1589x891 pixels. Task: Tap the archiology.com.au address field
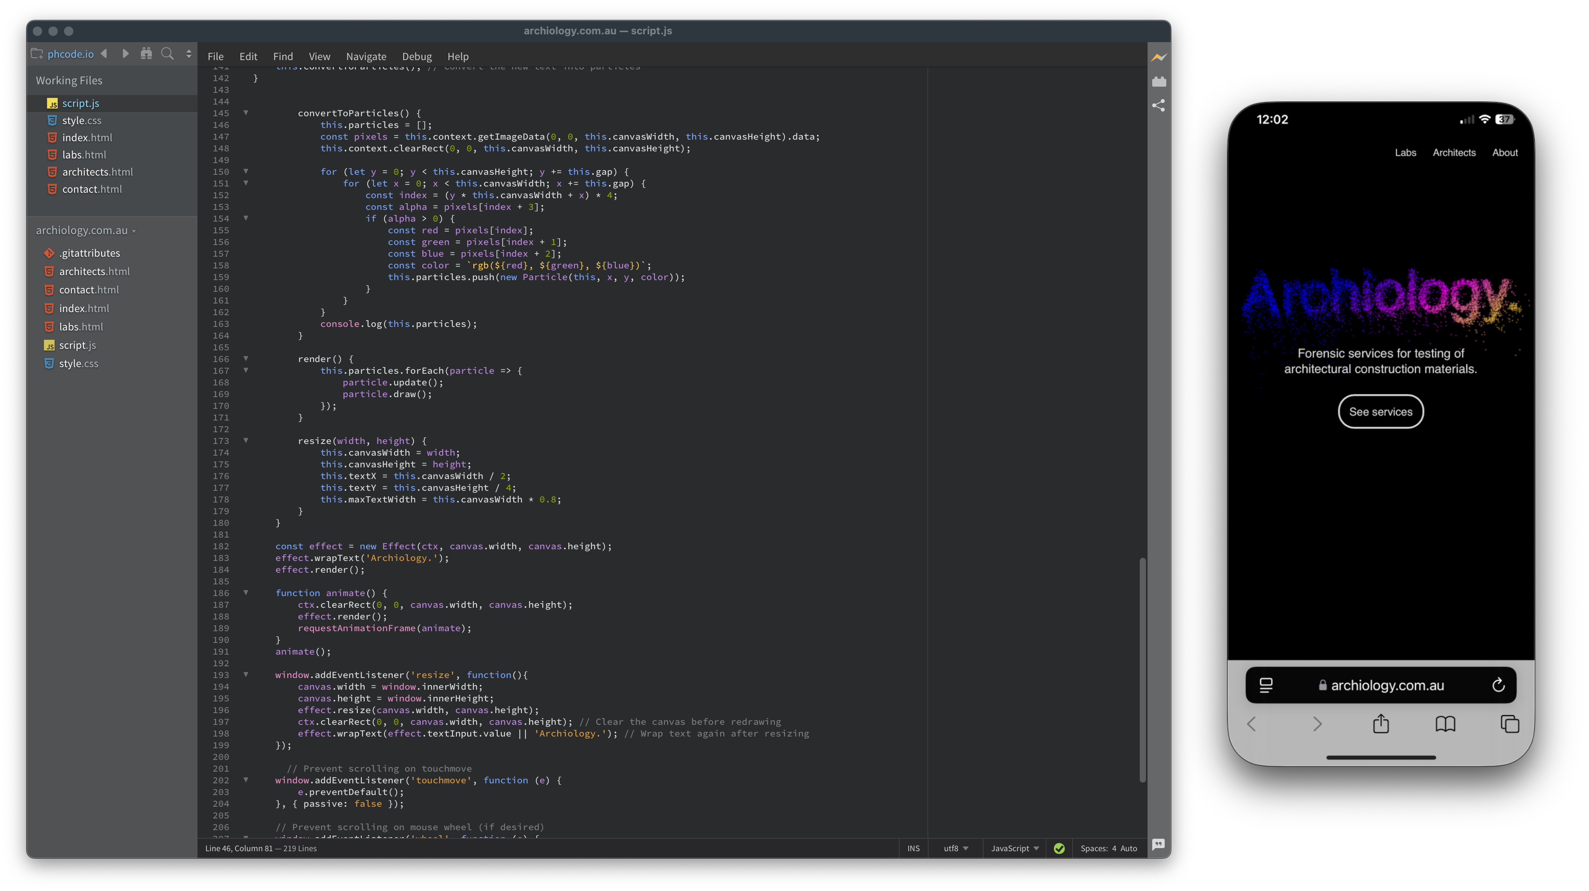1381,685
